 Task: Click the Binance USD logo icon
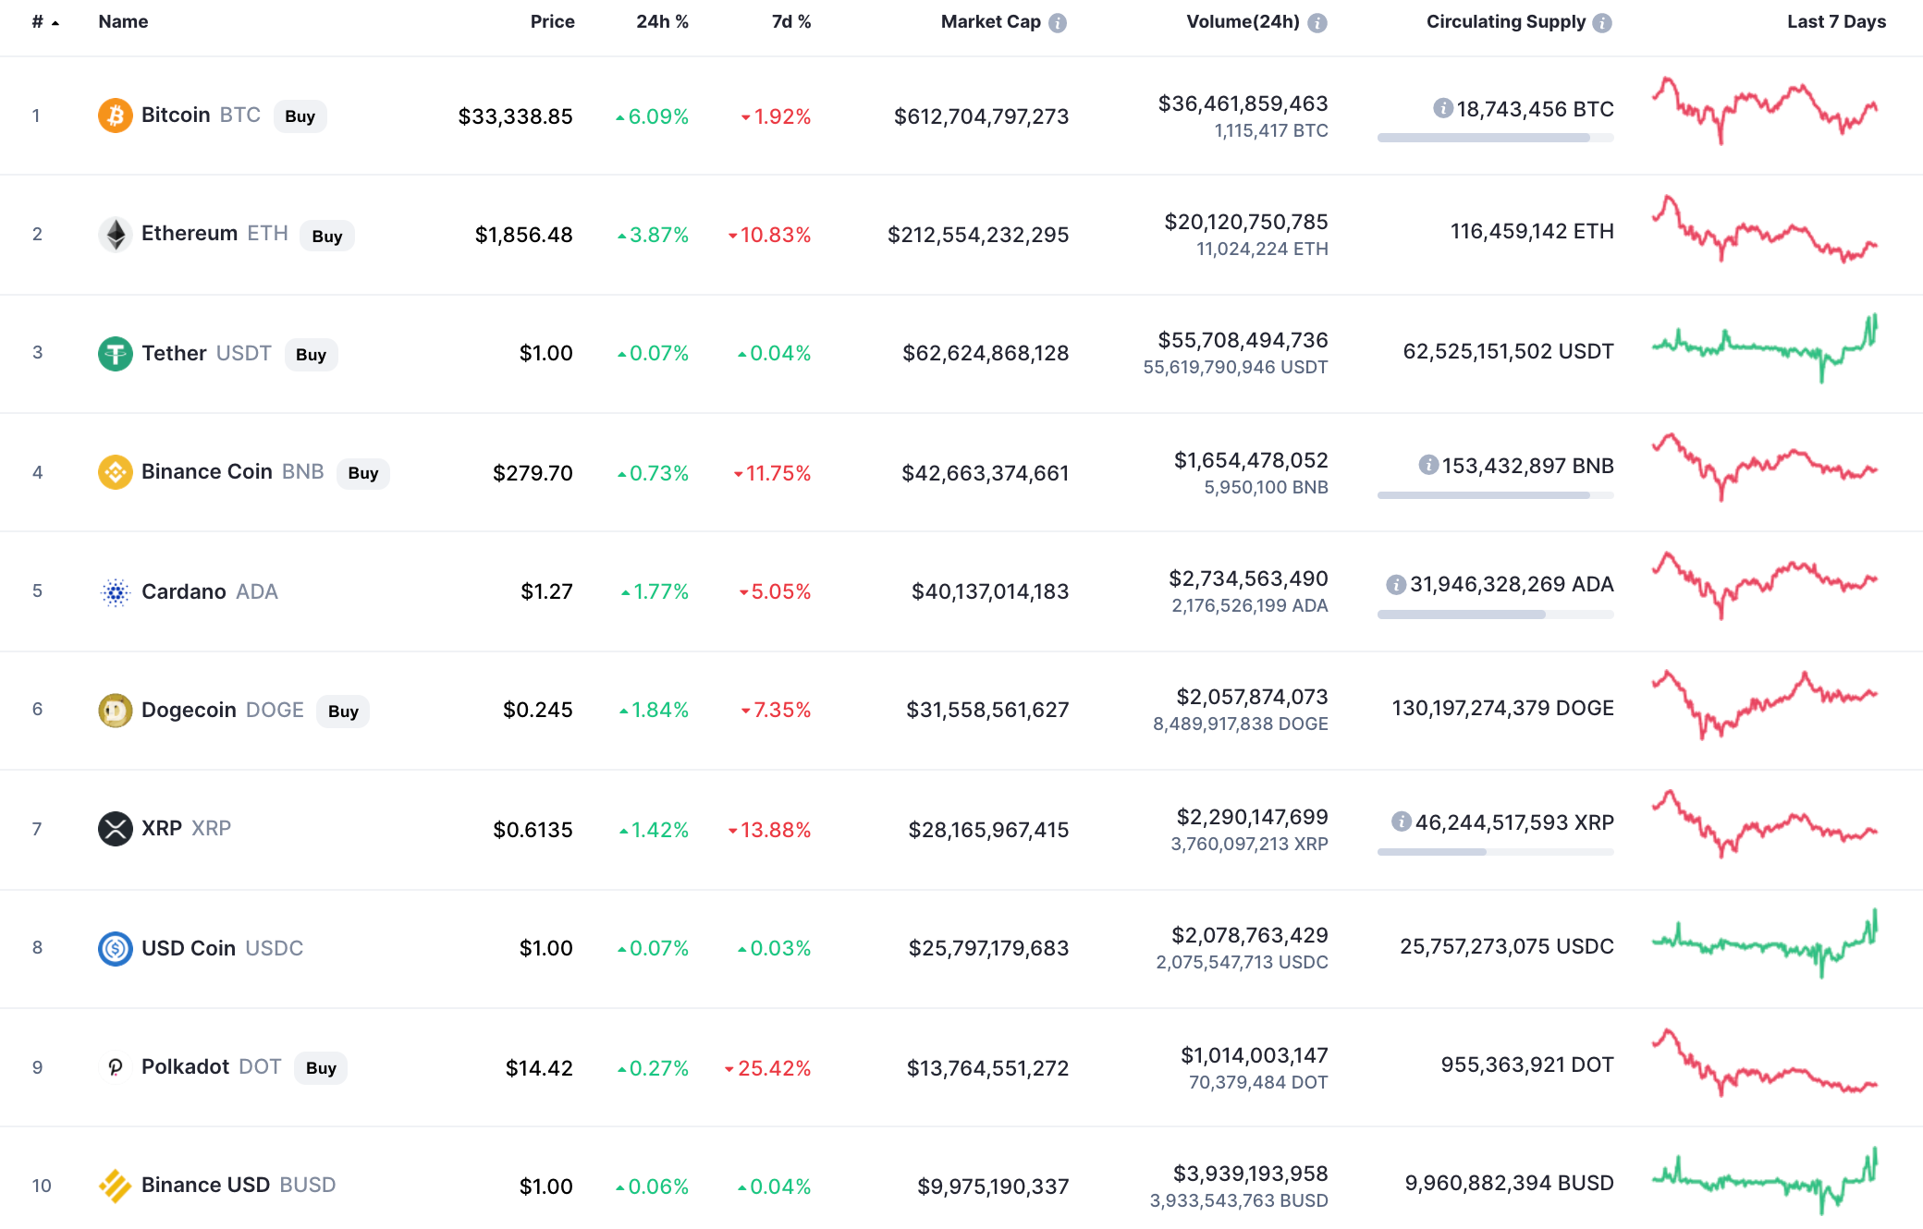pos(116,1186)
